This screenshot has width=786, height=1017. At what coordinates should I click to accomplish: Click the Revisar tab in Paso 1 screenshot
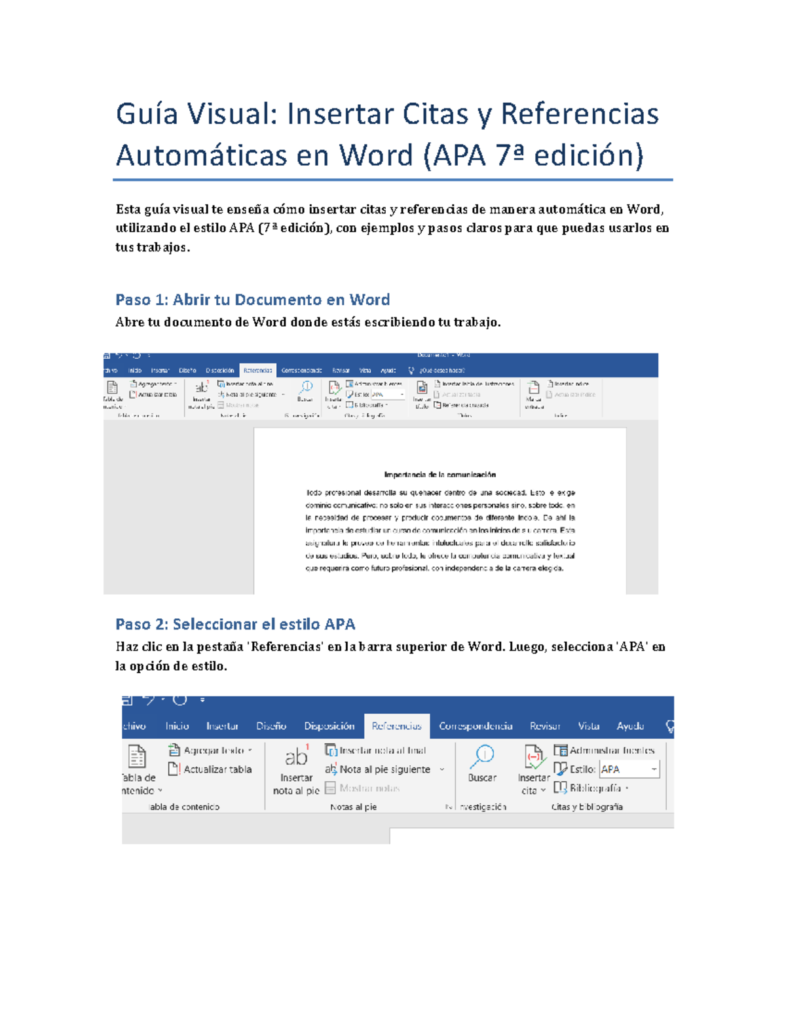coord(341,371)
